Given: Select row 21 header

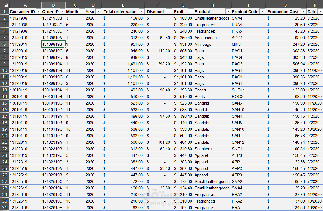Looking at the screenshot, I should tap(5, 142).
